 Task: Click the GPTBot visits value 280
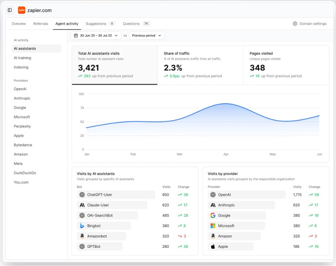coord(166,247)
